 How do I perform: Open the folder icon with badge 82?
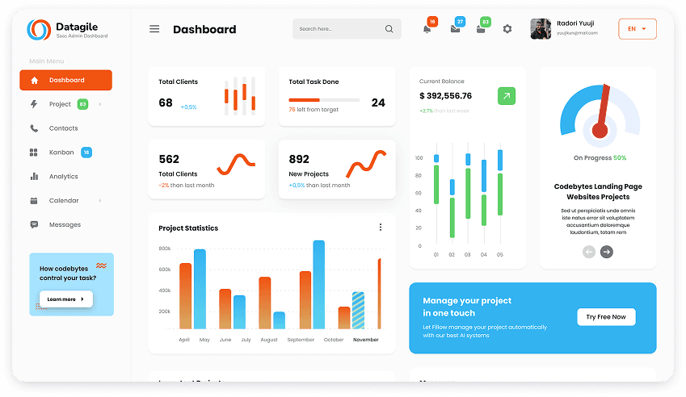(481, 29)
